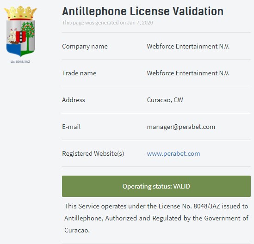Click the E-mail label

[x=71, y=127]
